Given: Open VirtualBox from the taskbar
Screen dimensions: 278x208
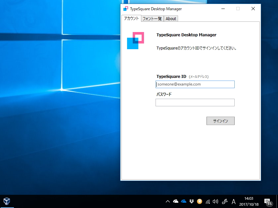Looking at the screenshot, I should (7, 201).
